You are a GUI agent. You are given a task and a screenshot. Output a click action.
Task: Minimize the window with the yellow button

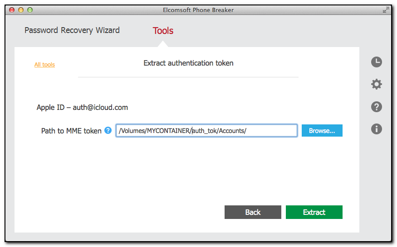point(21,9)
